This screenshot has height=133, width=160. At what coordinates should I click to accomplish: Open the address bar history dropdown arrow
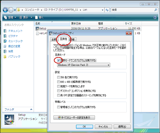coord(102,10)
